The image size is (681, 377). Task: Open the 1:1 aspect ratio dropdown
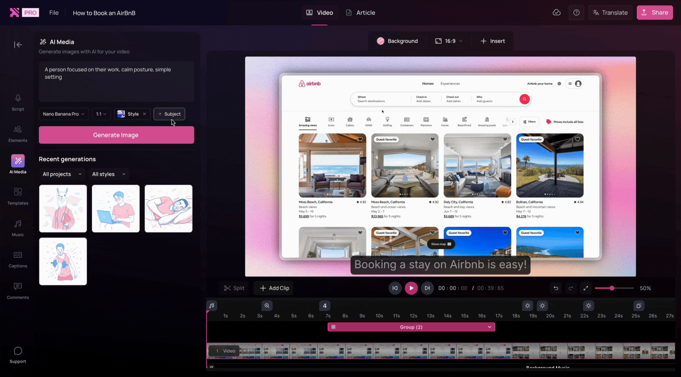[102, 114]
